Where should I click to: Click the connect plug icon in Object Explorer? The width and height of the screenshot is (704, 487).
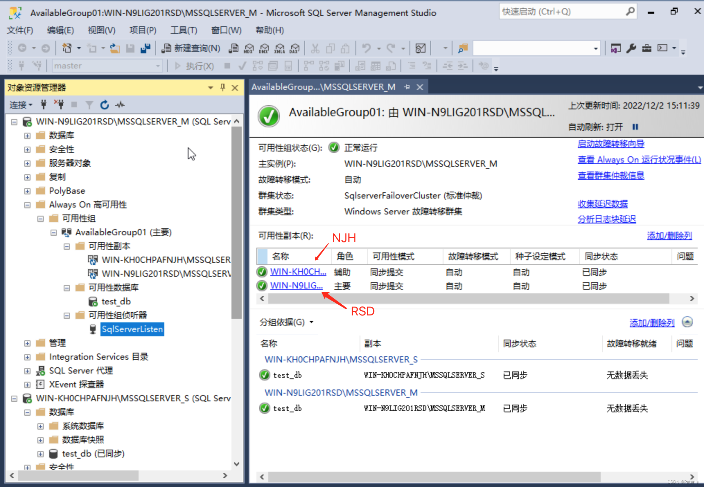click(43, 104)
